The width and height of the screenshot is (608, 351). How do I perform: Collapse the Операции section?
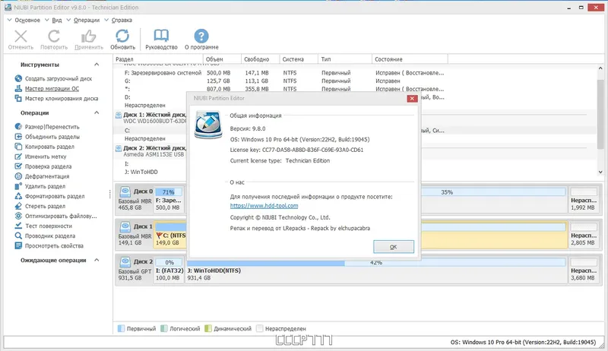pos(97,112)
